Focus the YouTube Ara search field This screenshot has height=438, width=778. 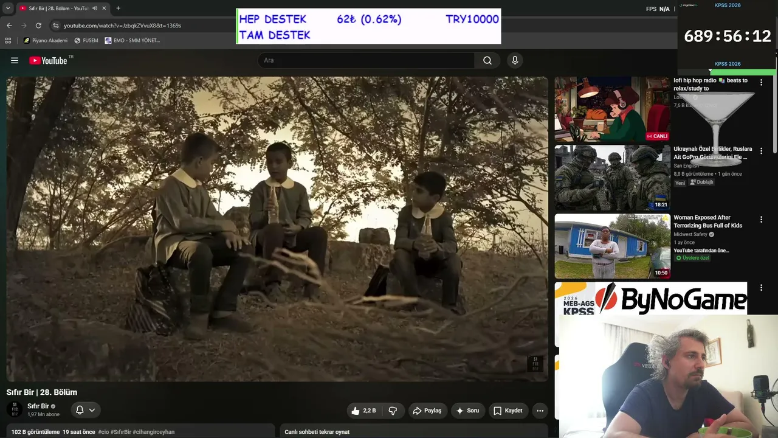[366, 60]
